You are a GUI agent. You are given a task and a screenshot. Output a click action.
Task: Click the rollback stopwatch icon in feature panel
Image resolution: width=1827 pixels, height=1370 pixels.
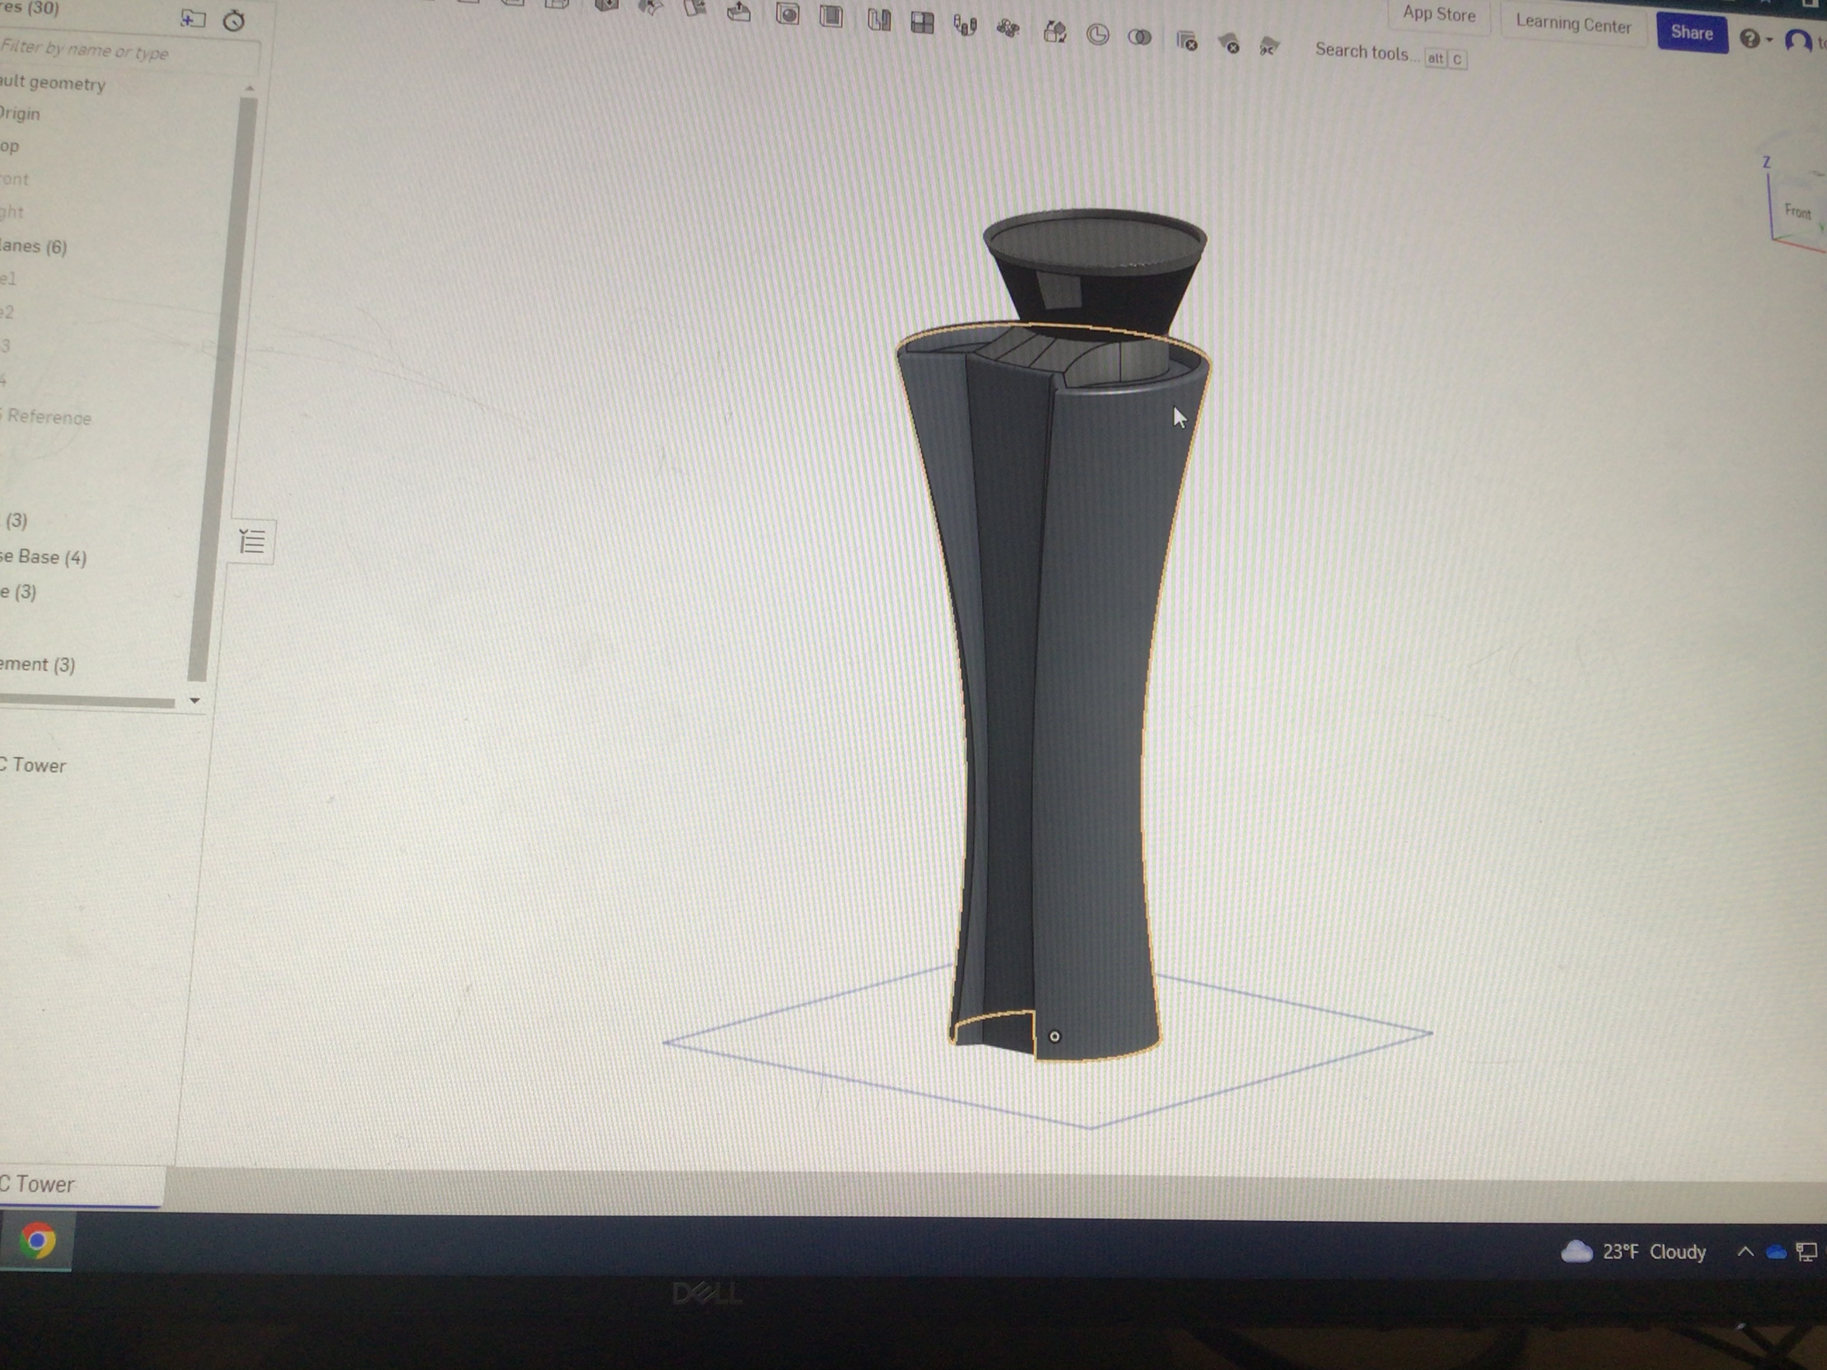(x=234, y=21)
